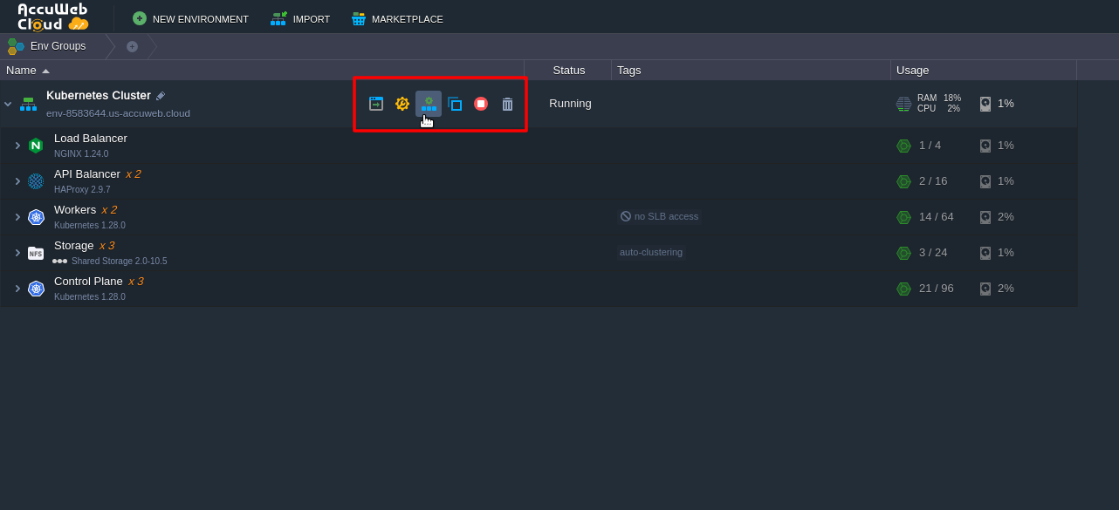The height and width of the screenshot is (510, 1119).
Task: Click the cloudlet icon on Load Balancer row
Action: pyautogui.click(x=903, y=146)
